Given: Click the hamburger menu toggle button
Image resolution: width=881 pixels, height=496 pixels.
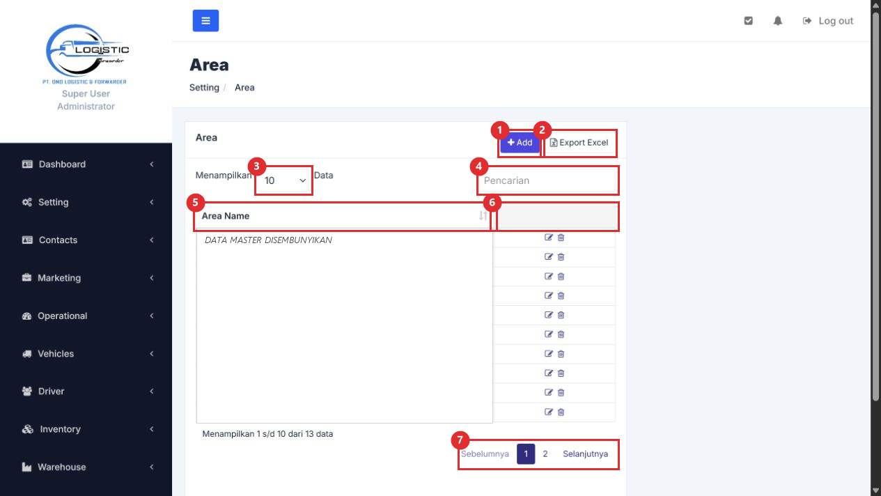Looking at the screenshot, I should pos(205,21).
